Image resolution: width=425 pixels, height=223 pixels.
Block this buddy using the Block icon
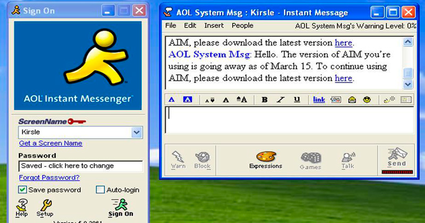(202, 157)
